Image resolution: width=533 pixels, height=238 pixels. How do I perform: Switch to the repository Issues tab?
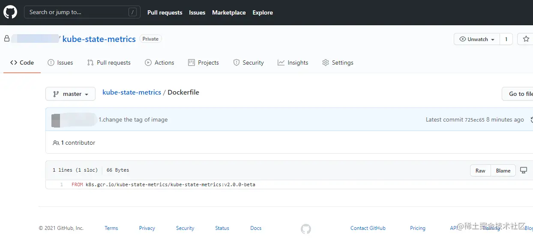(x=60, y=62)
